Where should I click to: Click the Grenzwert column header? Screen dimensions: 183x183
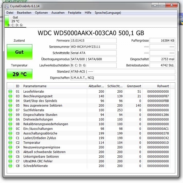coord(133,86)
